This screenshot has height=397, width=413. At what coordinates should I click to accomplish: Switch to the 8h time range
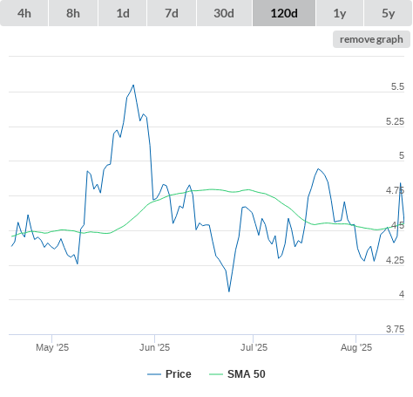click(73, 13)
